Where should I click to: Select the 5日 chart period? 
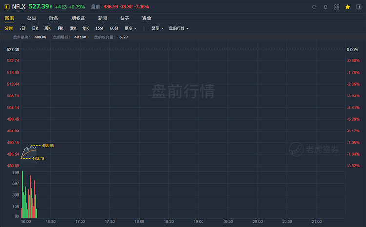[22, 28]
